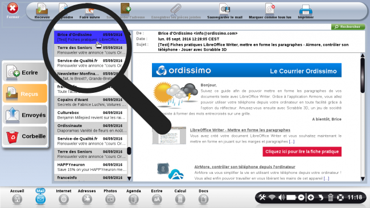The height and width of the screenshot is (208, 370).
Task: Click the [...] link after AirMore description
Action: [x=326, y=178]
